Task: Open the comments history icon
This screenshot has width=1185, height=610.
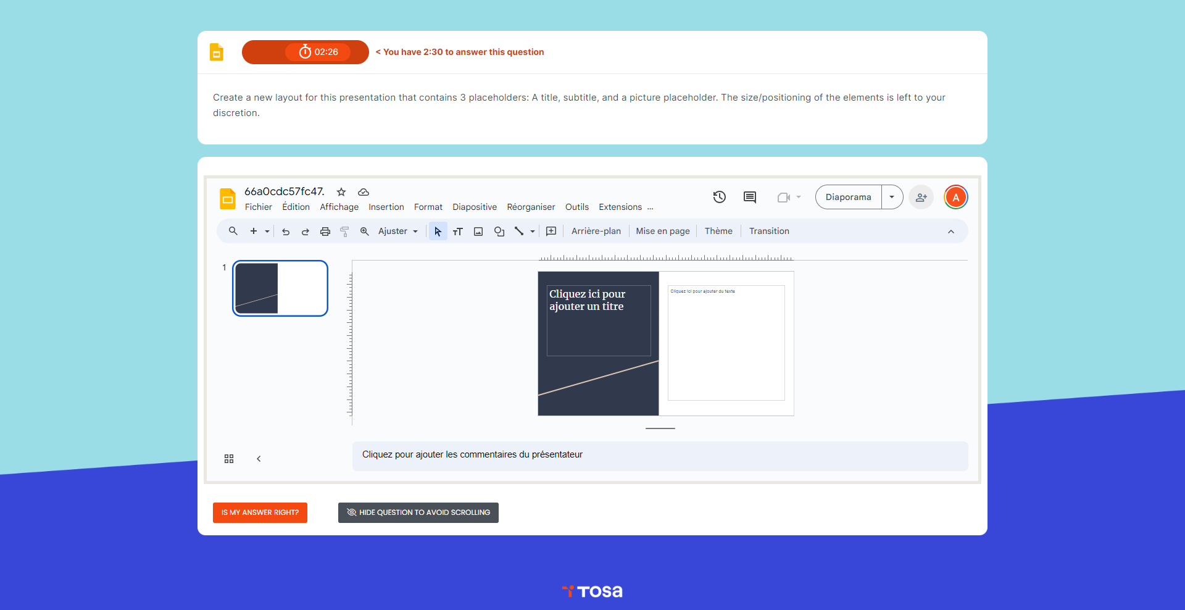Action: click(750, 197)
